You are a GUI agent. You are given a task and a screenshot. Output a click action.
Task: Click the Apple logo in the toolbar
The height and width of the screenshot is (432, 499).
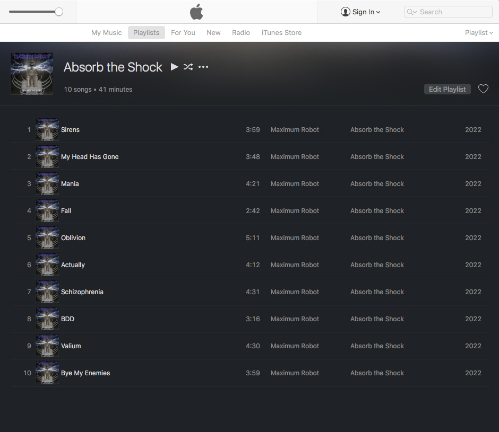pos(196,12)
